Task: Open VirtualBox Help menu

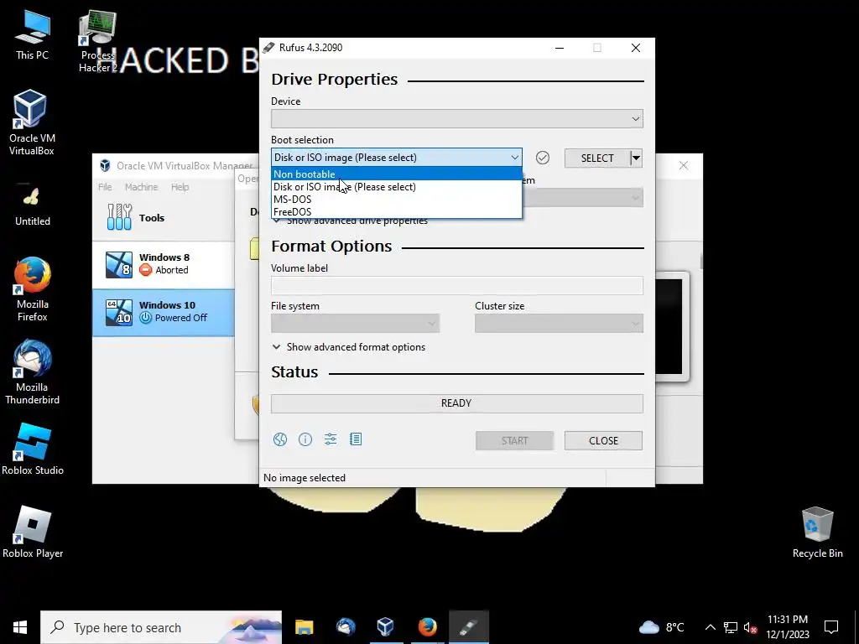Action: 180,187
